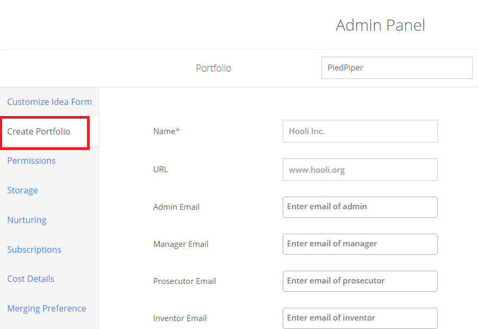
Task: Open Merging Preference settings
Action: coord(47,308)
